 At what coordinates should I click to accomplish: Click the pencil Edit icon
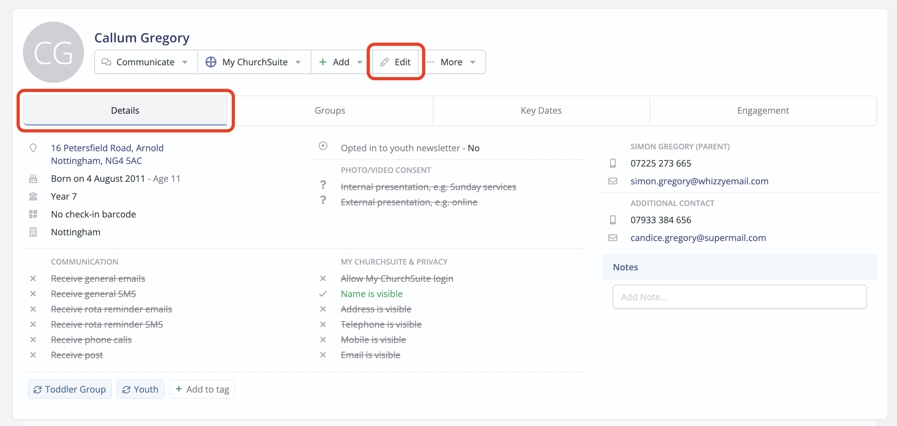point(384,62)
